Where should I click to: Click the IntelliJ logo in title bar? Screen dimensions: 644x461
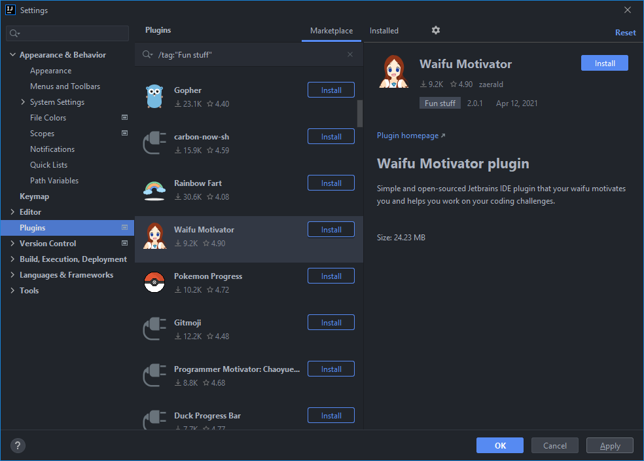point(10,10)
